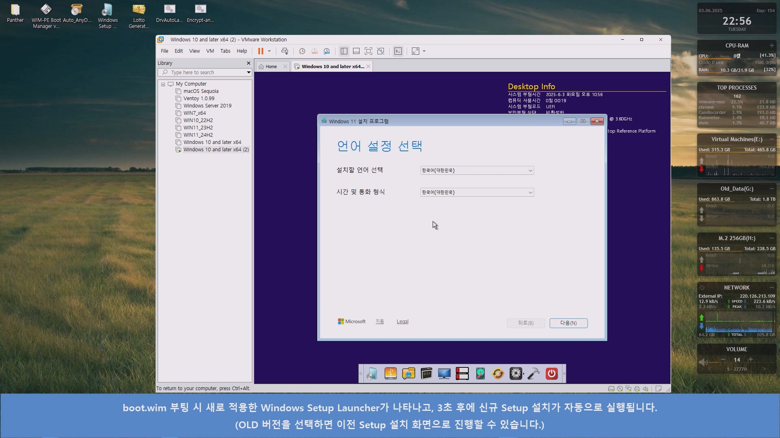Image resolution: width=780 pixels, height=438 pixels.
Task: Open the View menu in VMware
Action: tap(195, 51)
